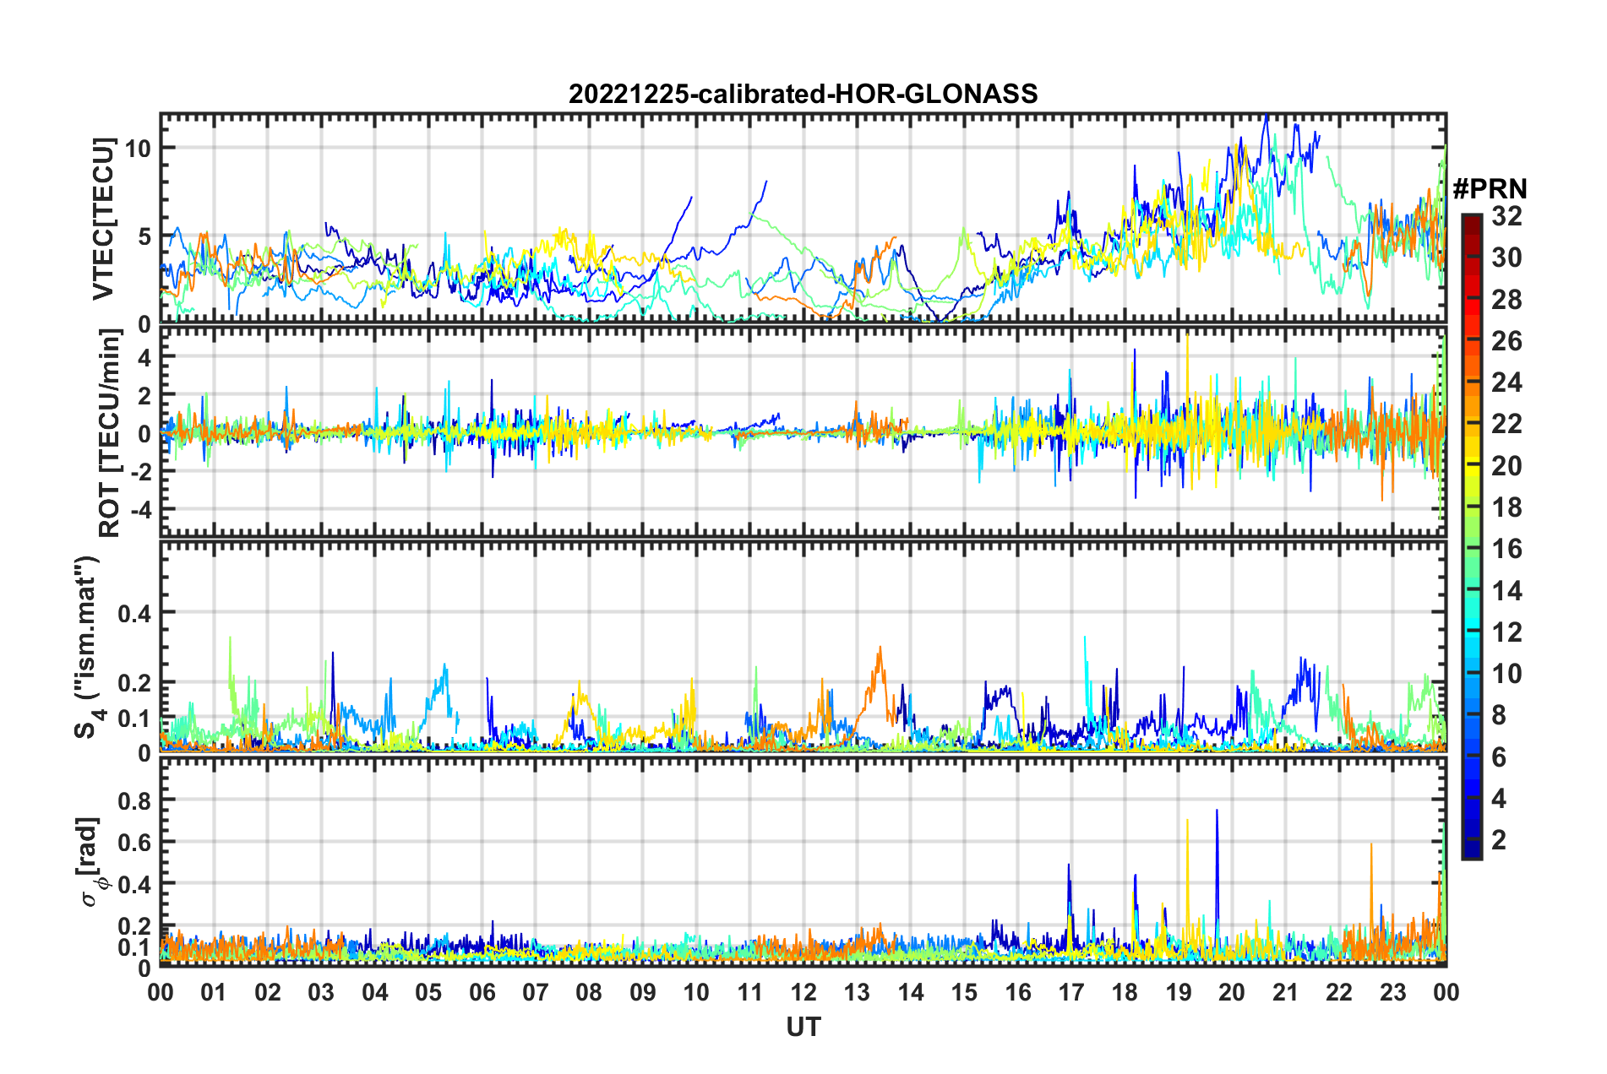Click the #PRN colorbar title
This screenshot has width=1607, height=1074.
coord(1490,189)
